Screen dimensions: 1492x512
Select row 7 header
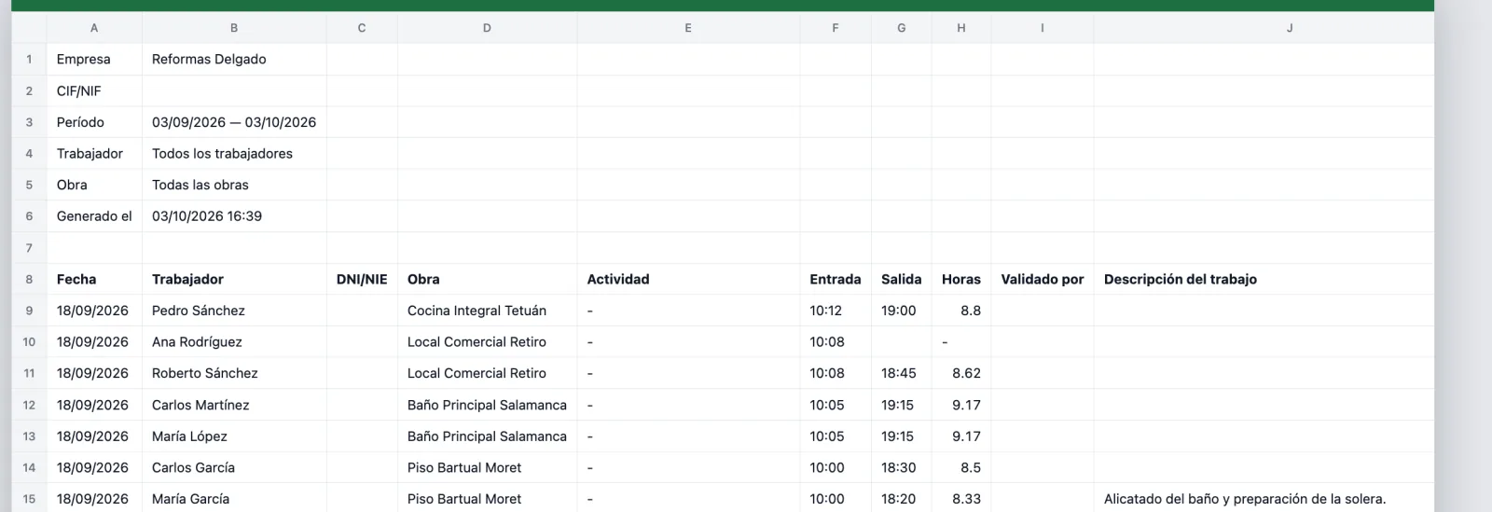[29, 248]
